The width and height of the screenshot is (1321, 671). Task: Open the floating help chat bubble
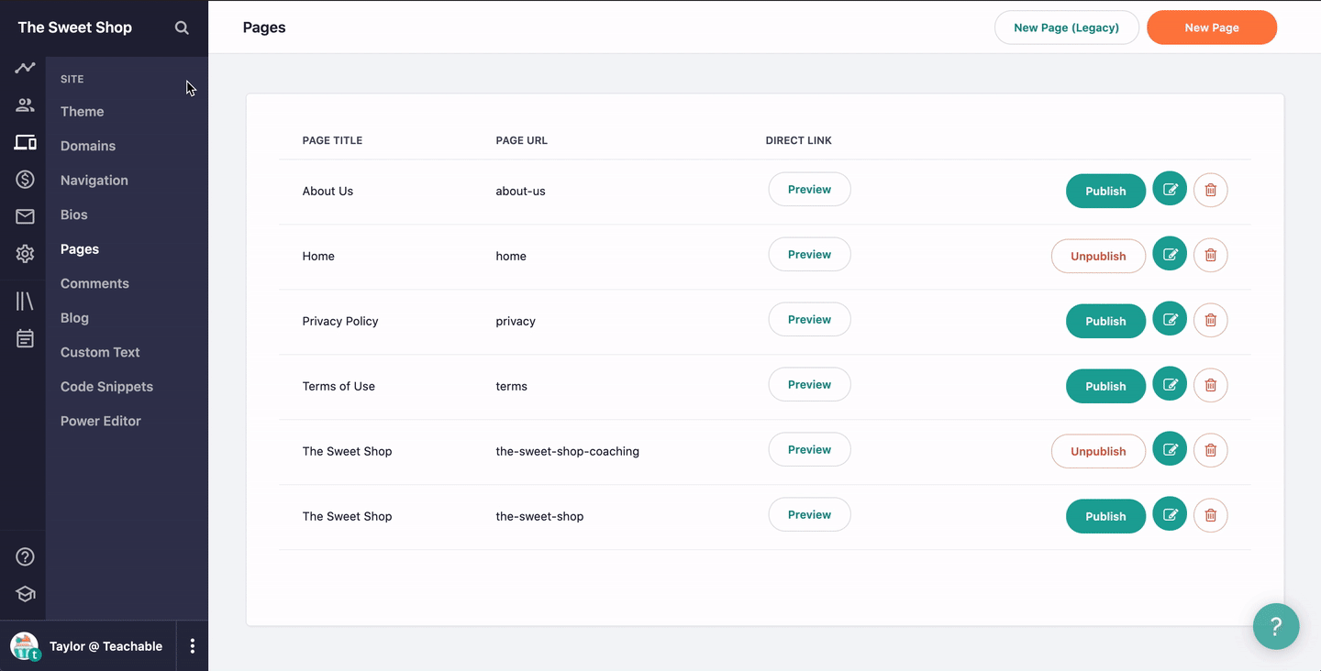coord(1276,626)
